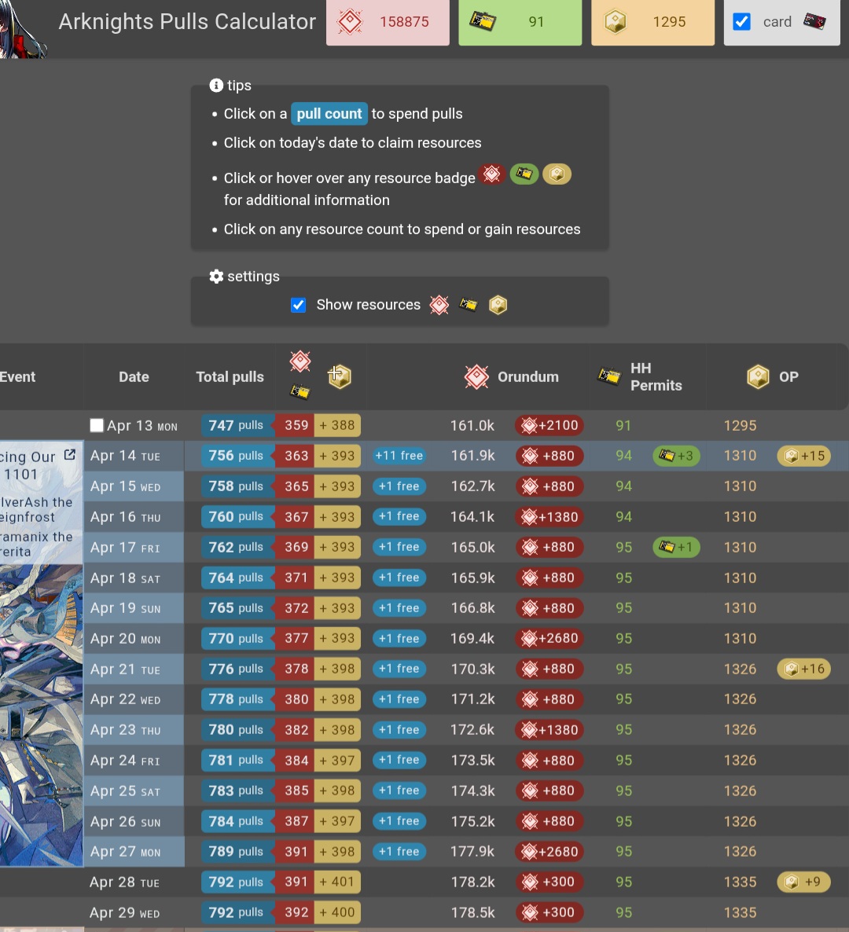Click orundum icon in pulls column header
Screen dimensions: 849x932
(x=300, y=361)
